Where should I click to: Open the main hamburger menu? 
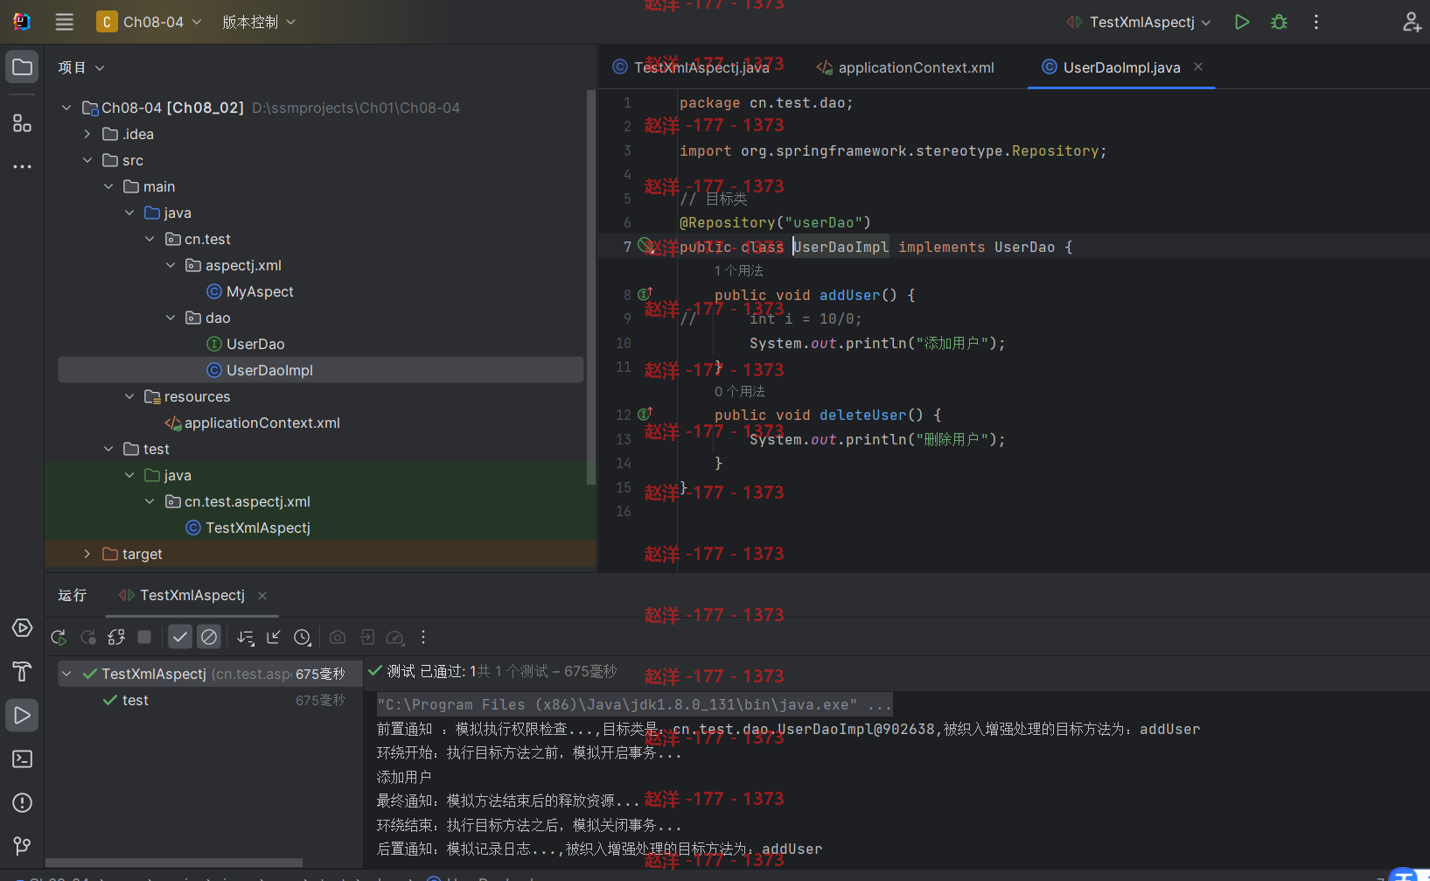pyautogui.click(x=64, y=22)
